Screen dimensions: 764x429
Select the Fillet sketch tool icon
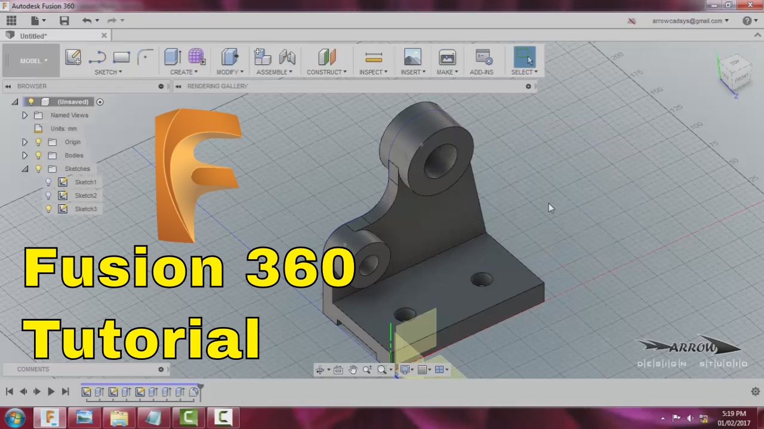pos(145,57)
